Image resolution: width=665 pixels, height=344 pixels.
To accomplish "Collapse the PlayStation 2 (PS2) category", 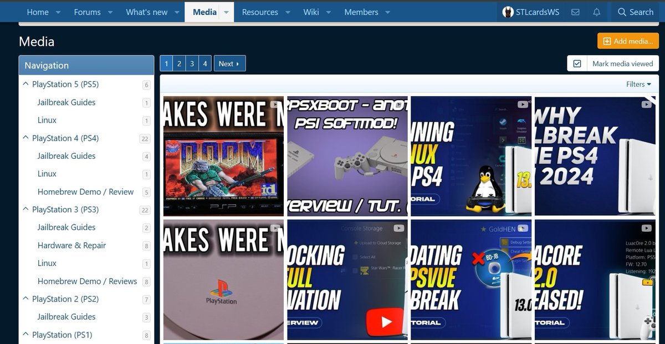I will 25,299.
